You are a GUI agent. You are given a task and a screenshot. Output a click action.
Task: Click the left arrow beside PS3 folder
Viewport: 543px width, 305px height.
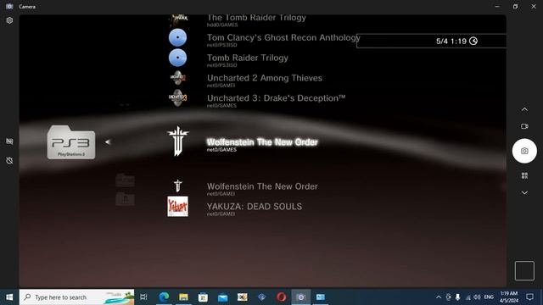(108, 141)
